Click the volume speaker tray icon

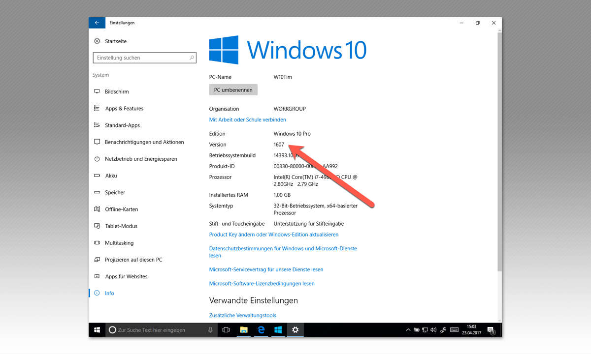click(x=434, y=330)
